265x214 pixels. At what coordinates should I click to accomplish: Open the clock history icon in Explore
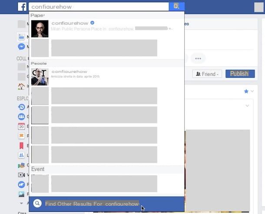21,107
